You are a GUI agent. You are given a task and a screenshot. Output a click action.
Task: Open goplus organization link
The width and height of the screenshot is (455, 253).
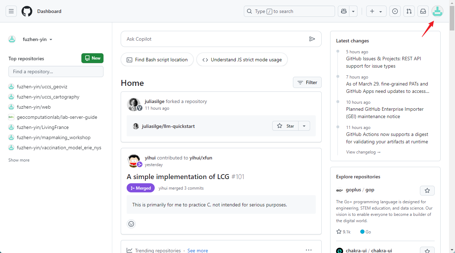coord(353,190)
